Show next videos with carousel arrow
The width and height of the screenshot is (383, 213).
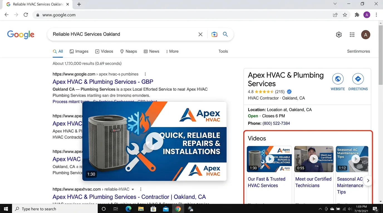[x=368, y=181]
